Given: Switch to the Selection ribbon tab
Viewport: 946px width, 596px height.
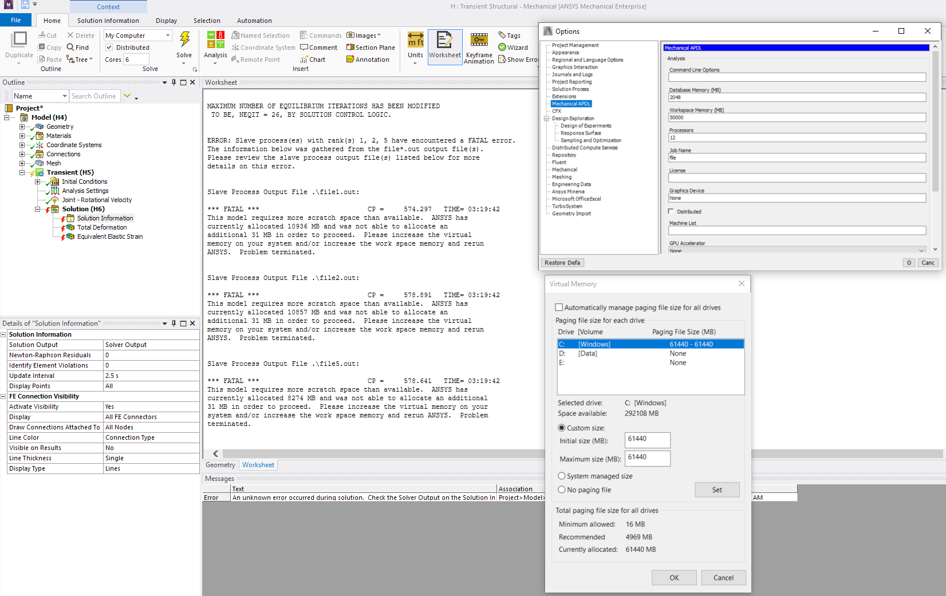Looking at the screenshot, I should point(207,21).
